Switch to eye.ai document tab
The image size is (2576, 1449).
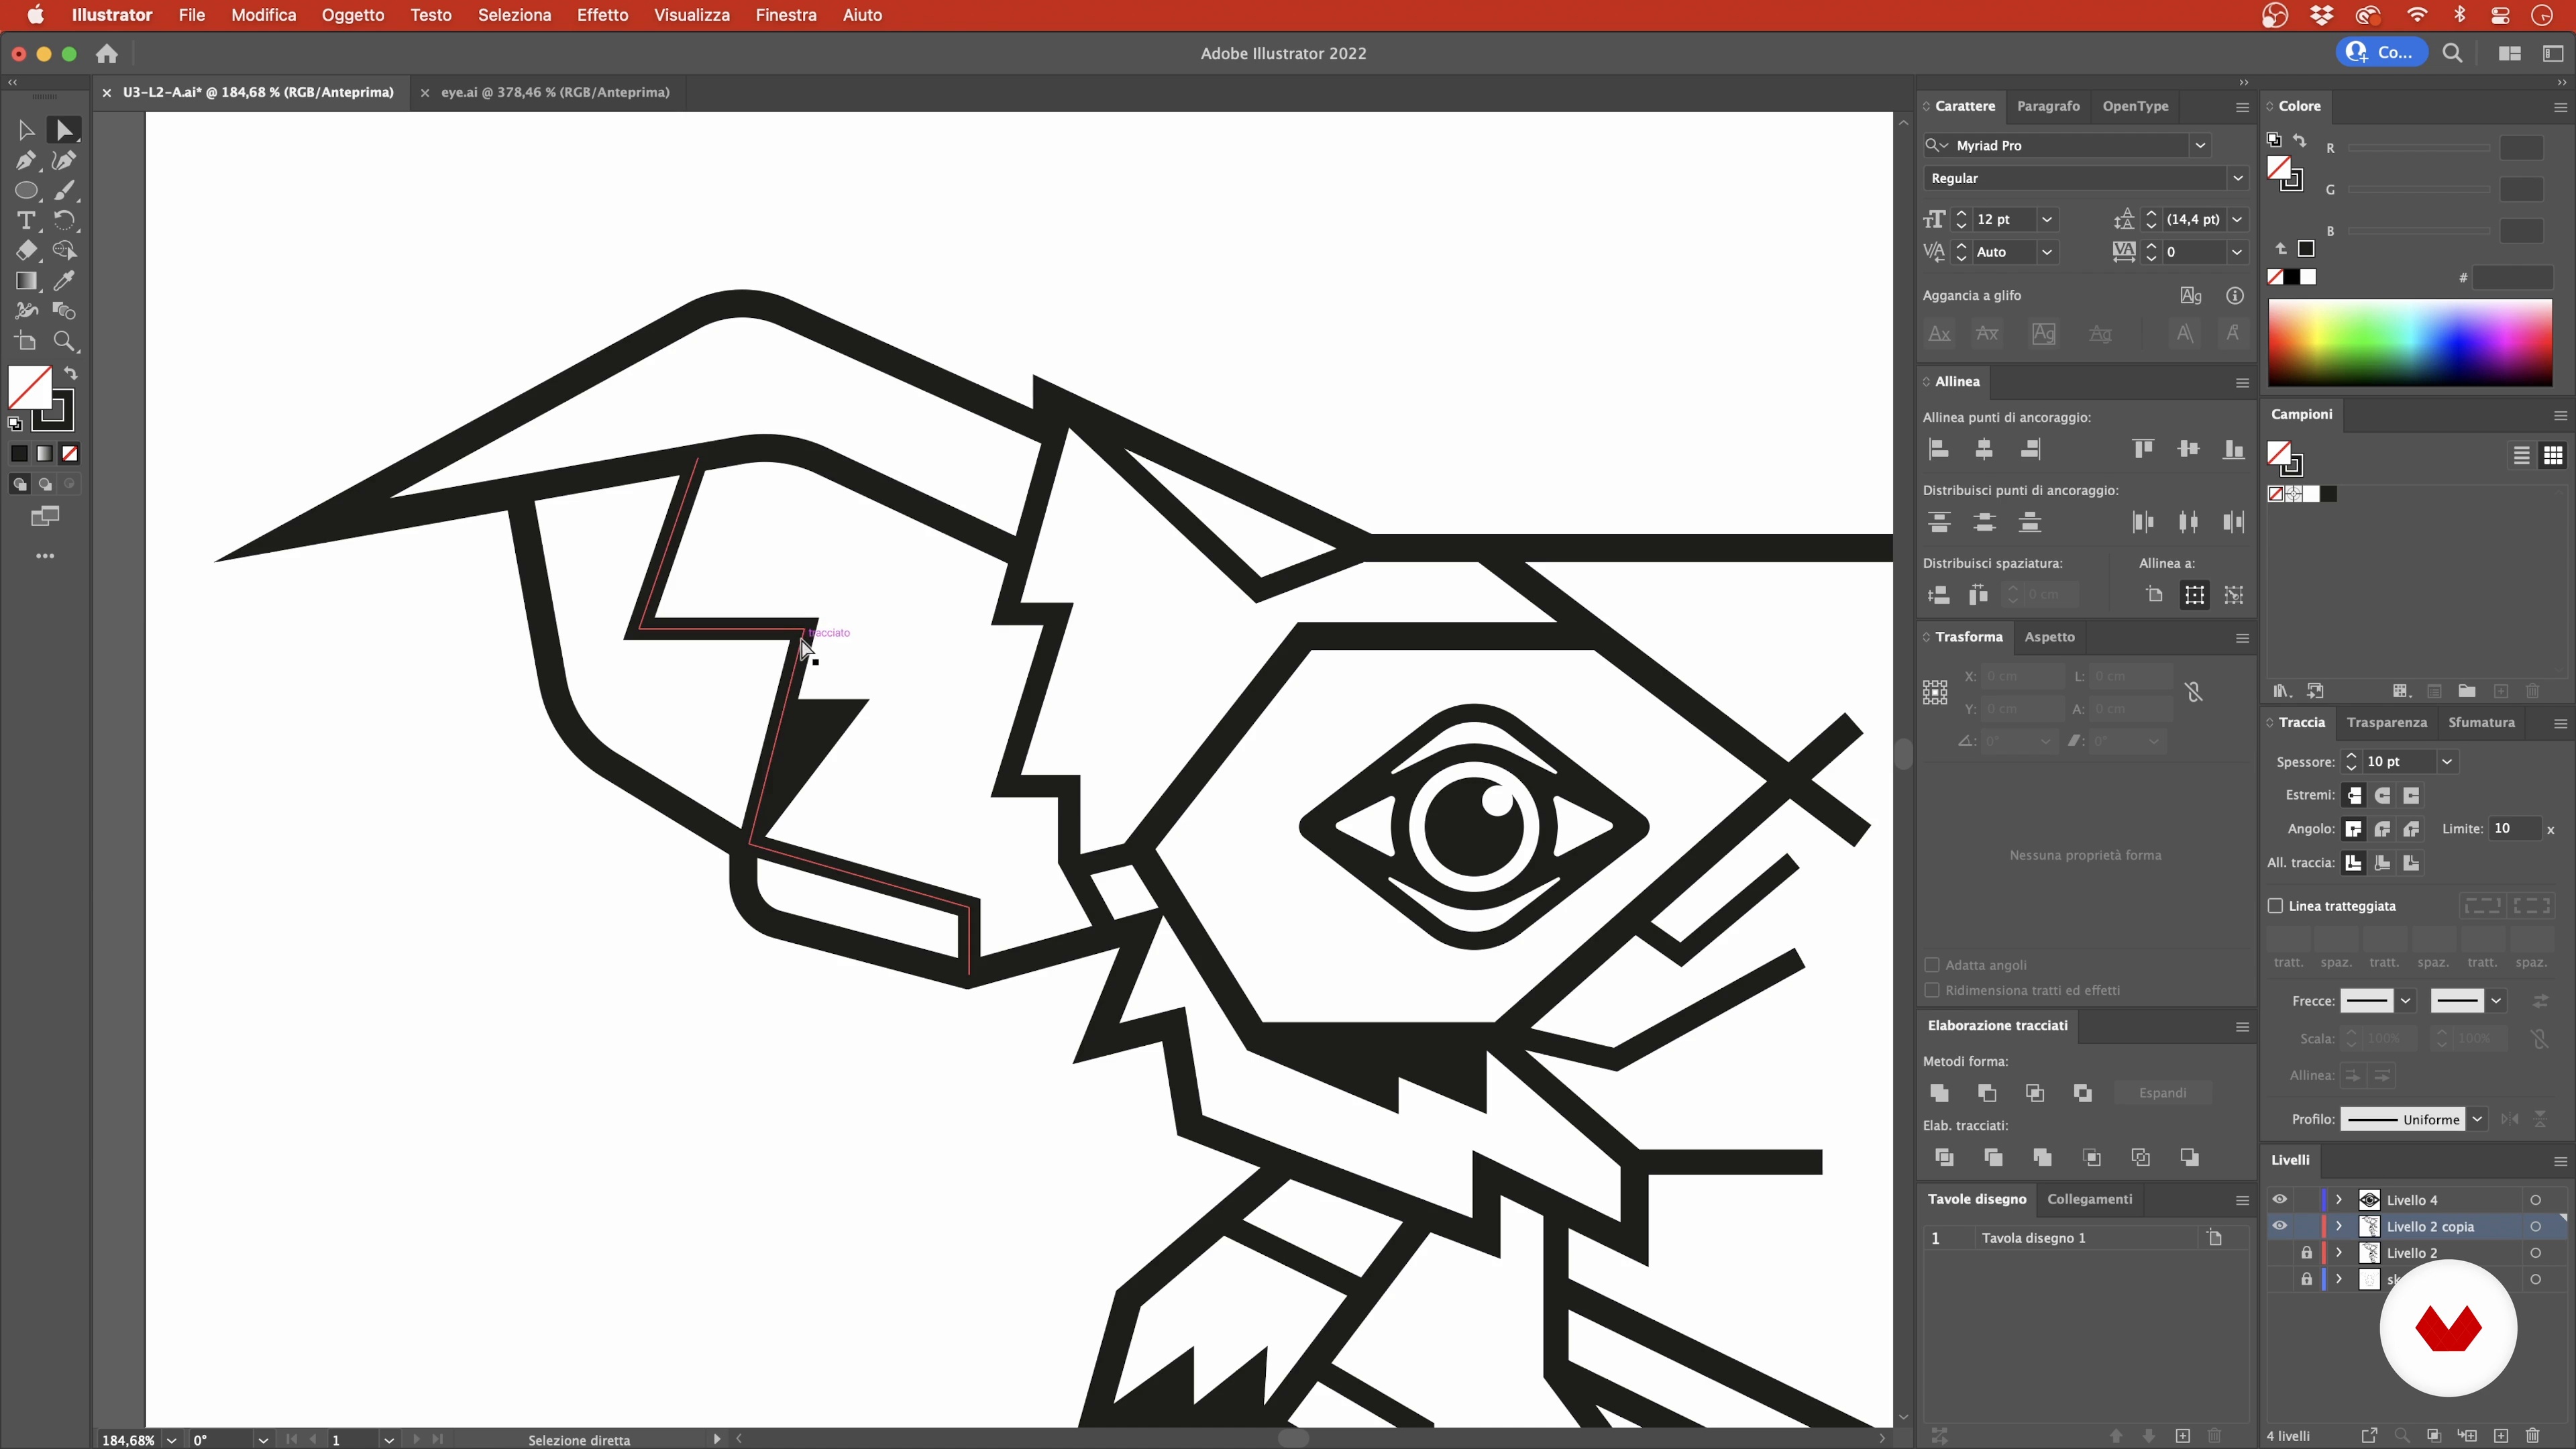[555, 92]
